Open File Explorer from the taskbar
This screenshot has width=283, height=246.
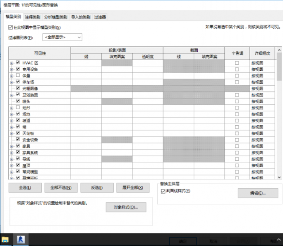(5, 240)
